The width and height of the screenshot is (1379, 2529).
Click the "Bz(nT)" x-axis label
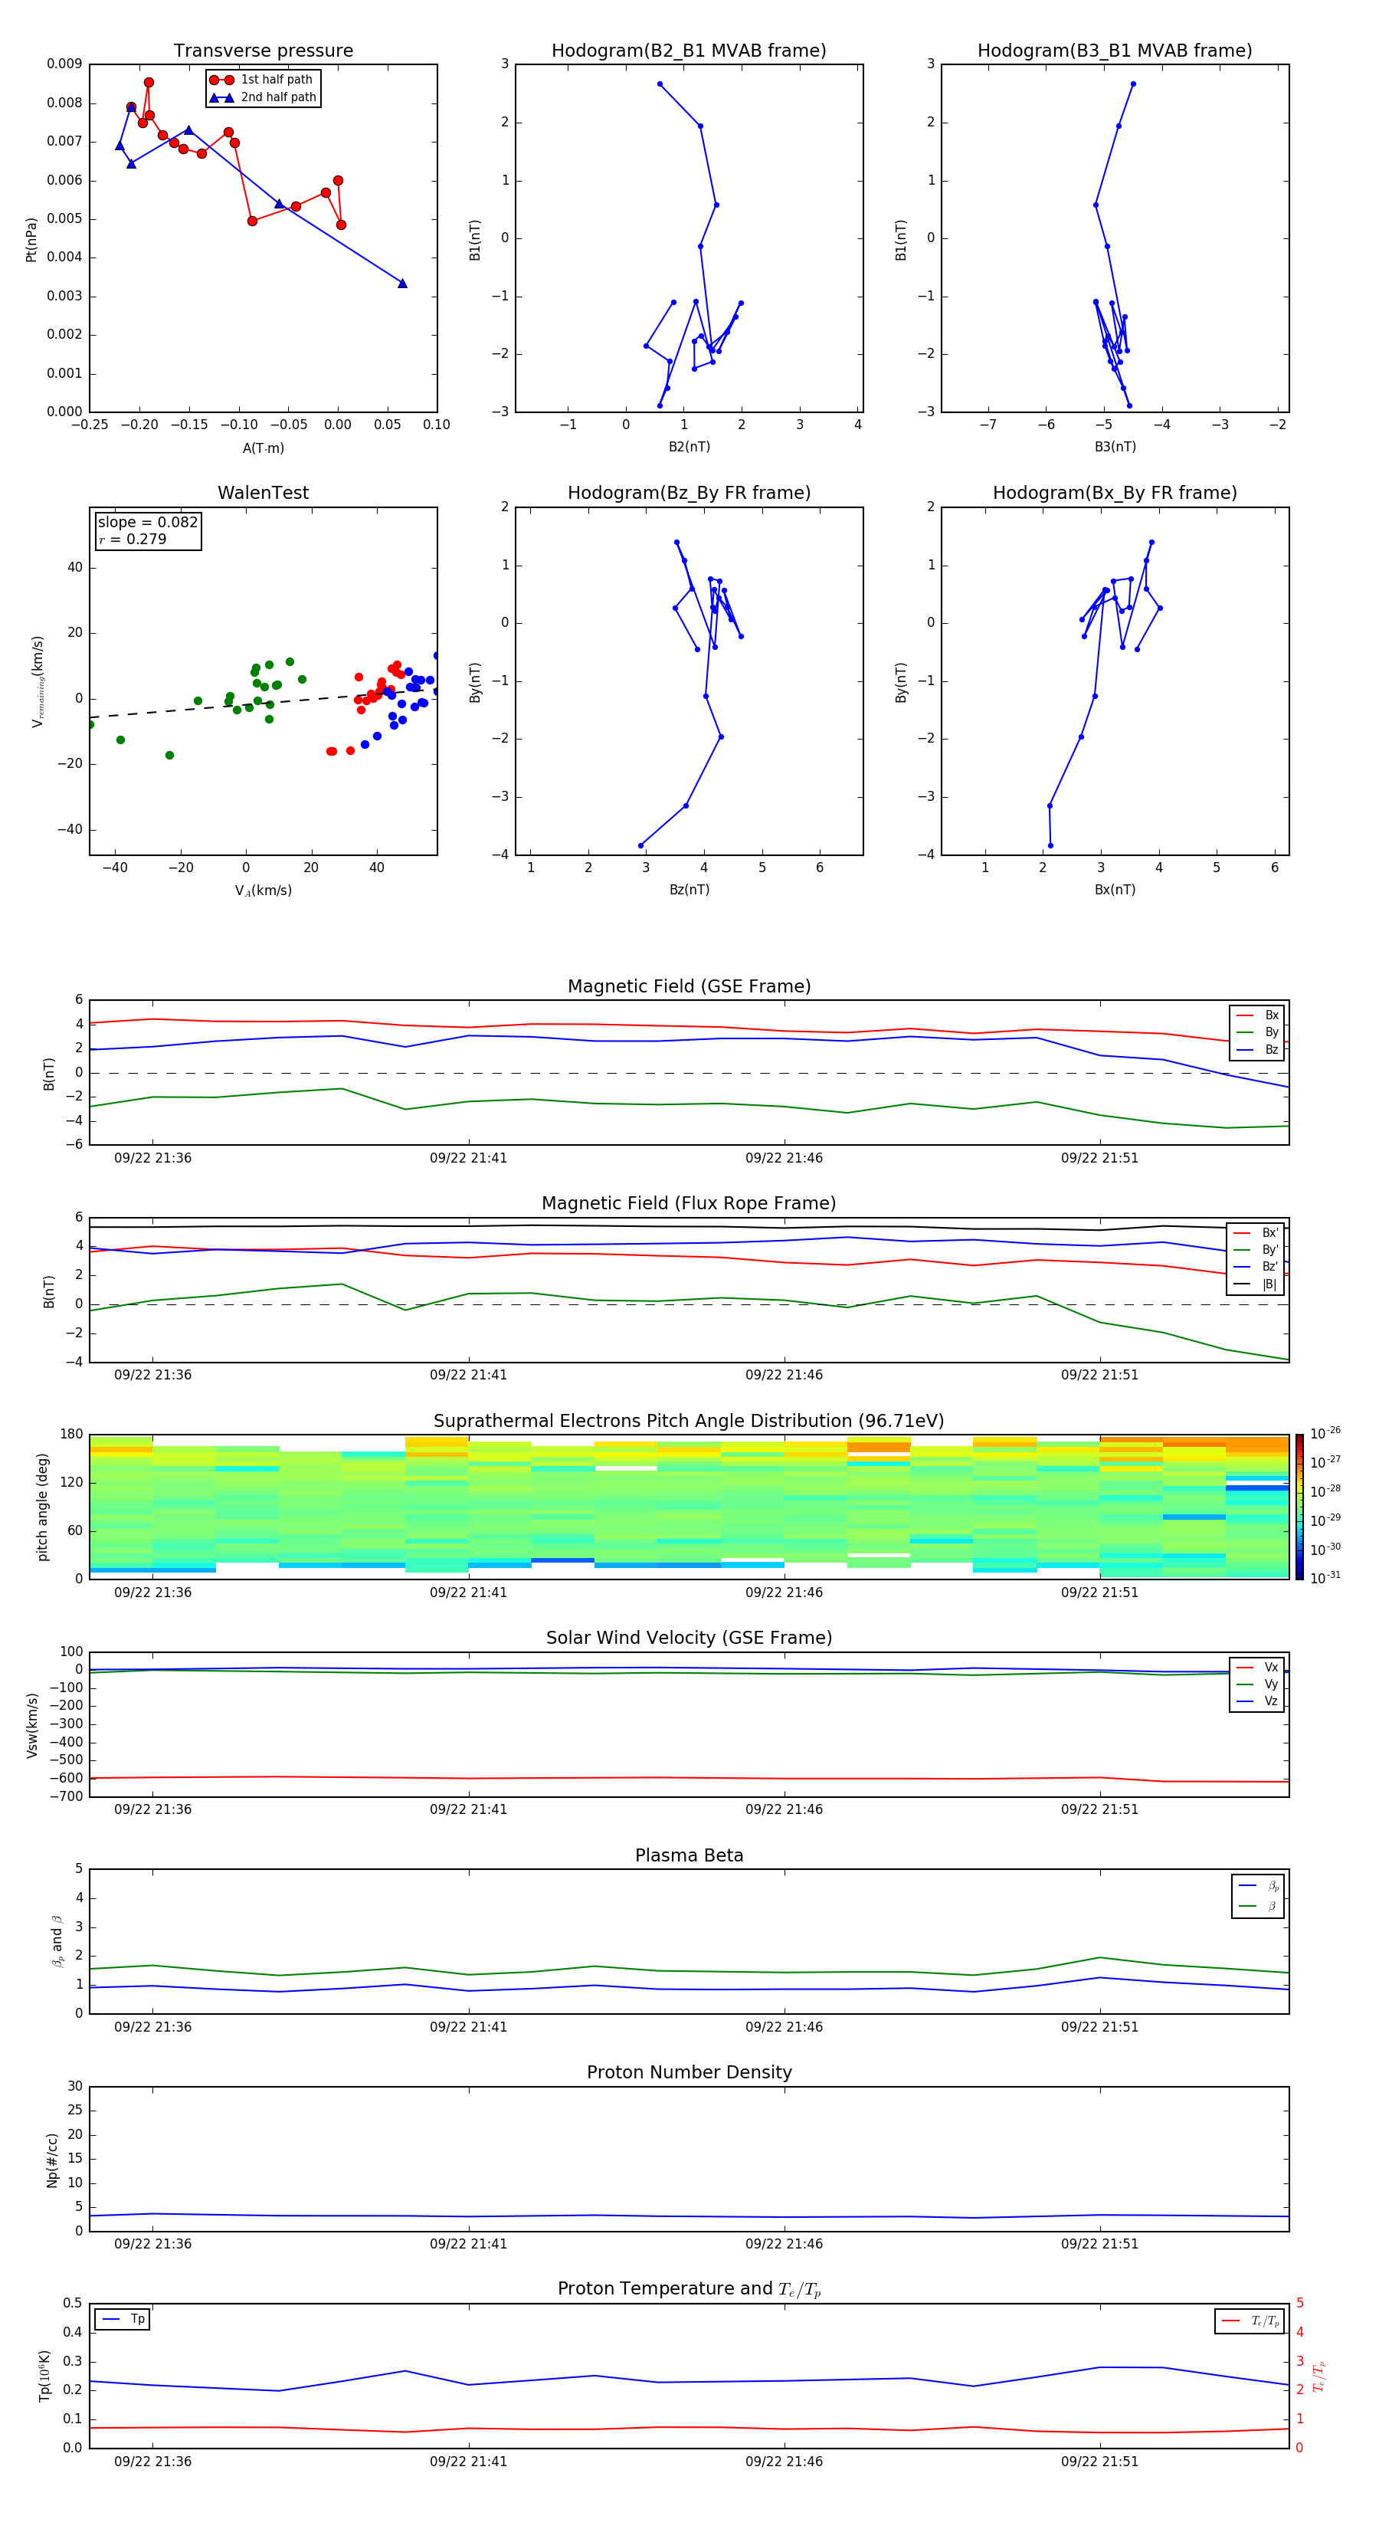point(689,890)
